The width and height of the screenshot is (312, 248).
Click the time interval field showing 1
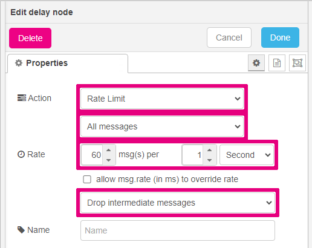point(192,155)
